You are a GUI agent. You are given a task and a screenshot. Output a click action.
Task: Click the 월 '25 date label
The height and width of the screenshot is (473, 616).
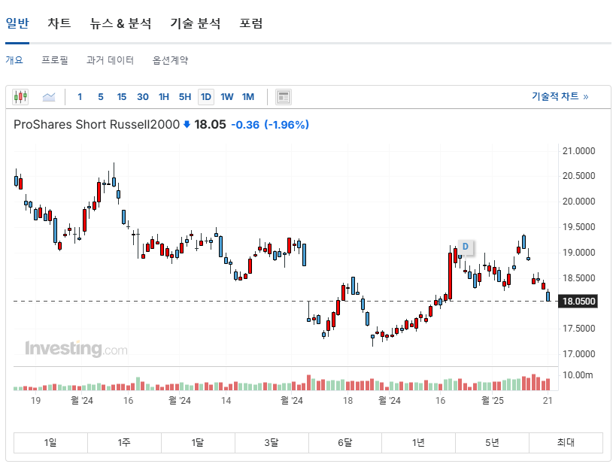[x=493, y=400]
